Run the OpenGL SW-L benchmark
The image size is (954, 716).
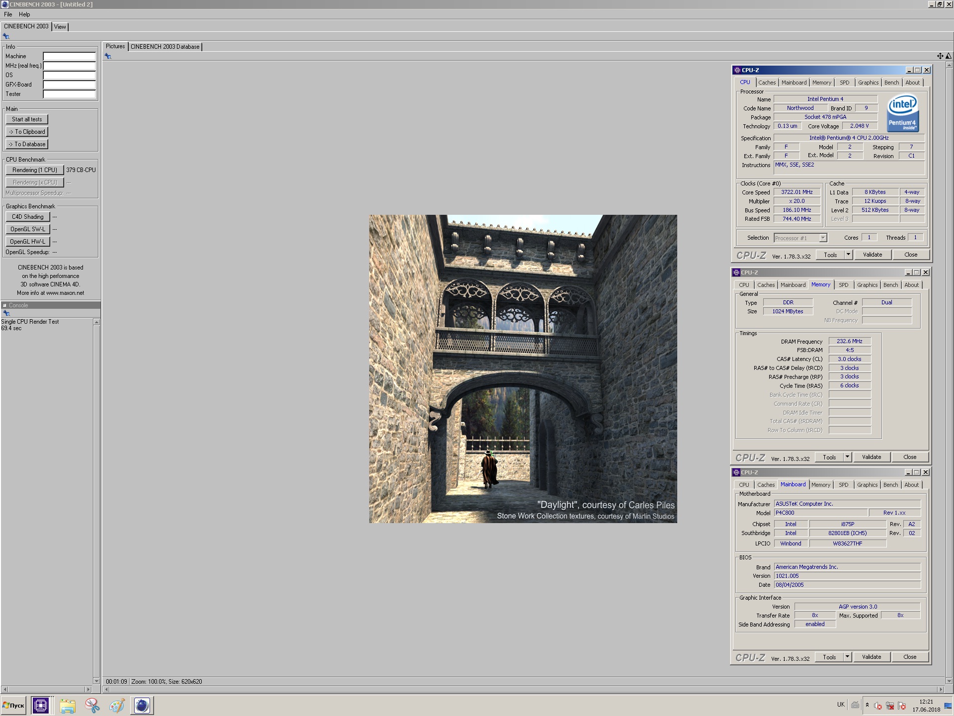pyautogui.click(x=28, y=229)
